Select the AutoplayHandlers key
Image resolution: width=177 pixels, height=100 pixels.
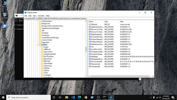pos(50,54)
